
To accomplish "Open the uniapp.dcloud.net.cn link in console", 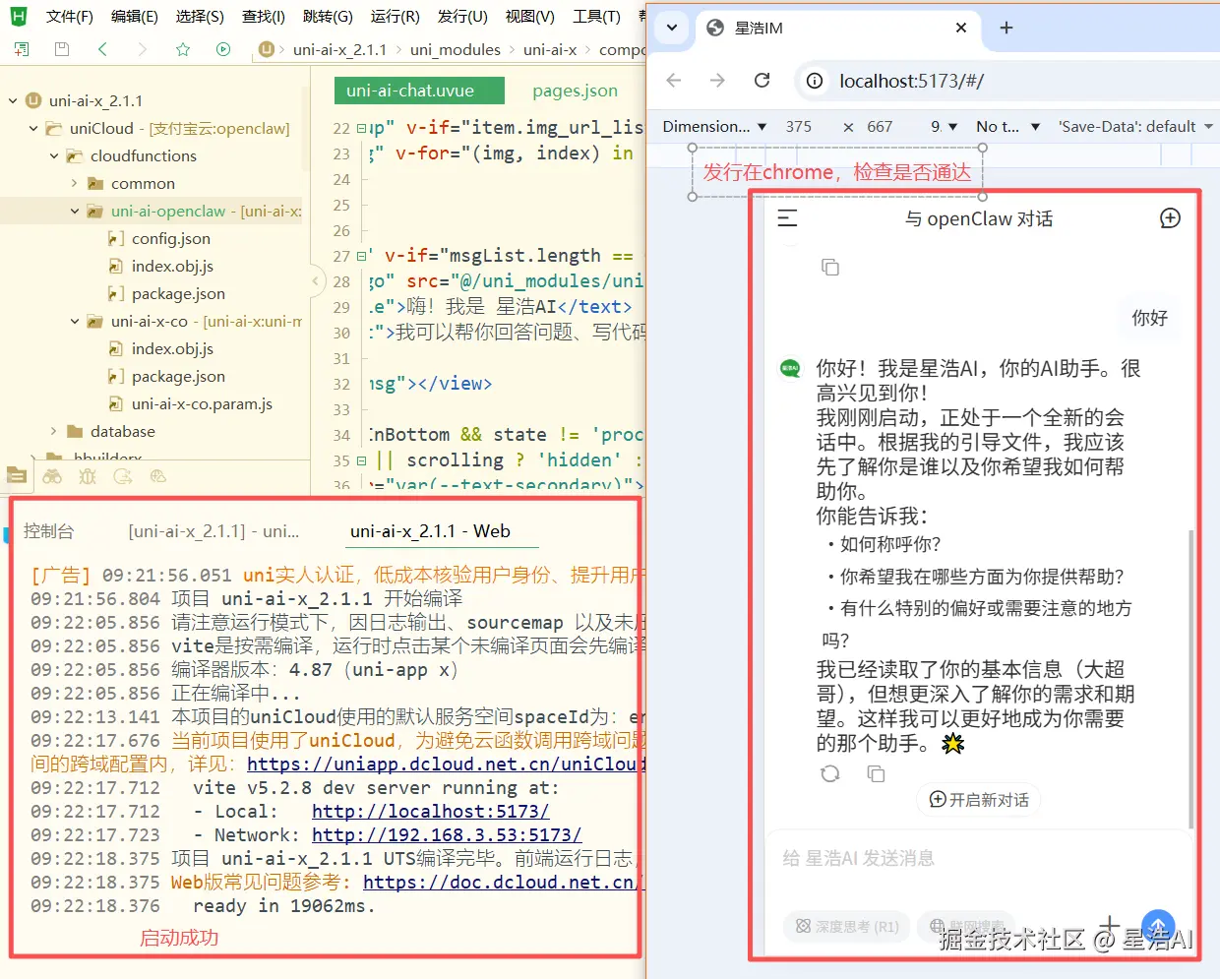I will click(445, 765).
